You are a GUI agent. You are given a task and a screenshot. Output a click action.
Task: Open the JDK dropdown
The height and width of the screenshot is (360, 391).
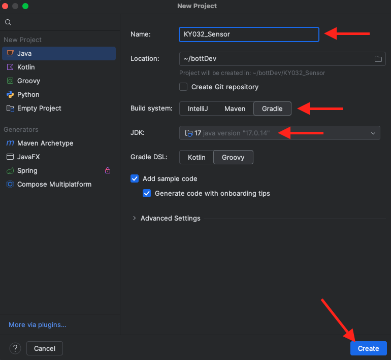(279, 133)
